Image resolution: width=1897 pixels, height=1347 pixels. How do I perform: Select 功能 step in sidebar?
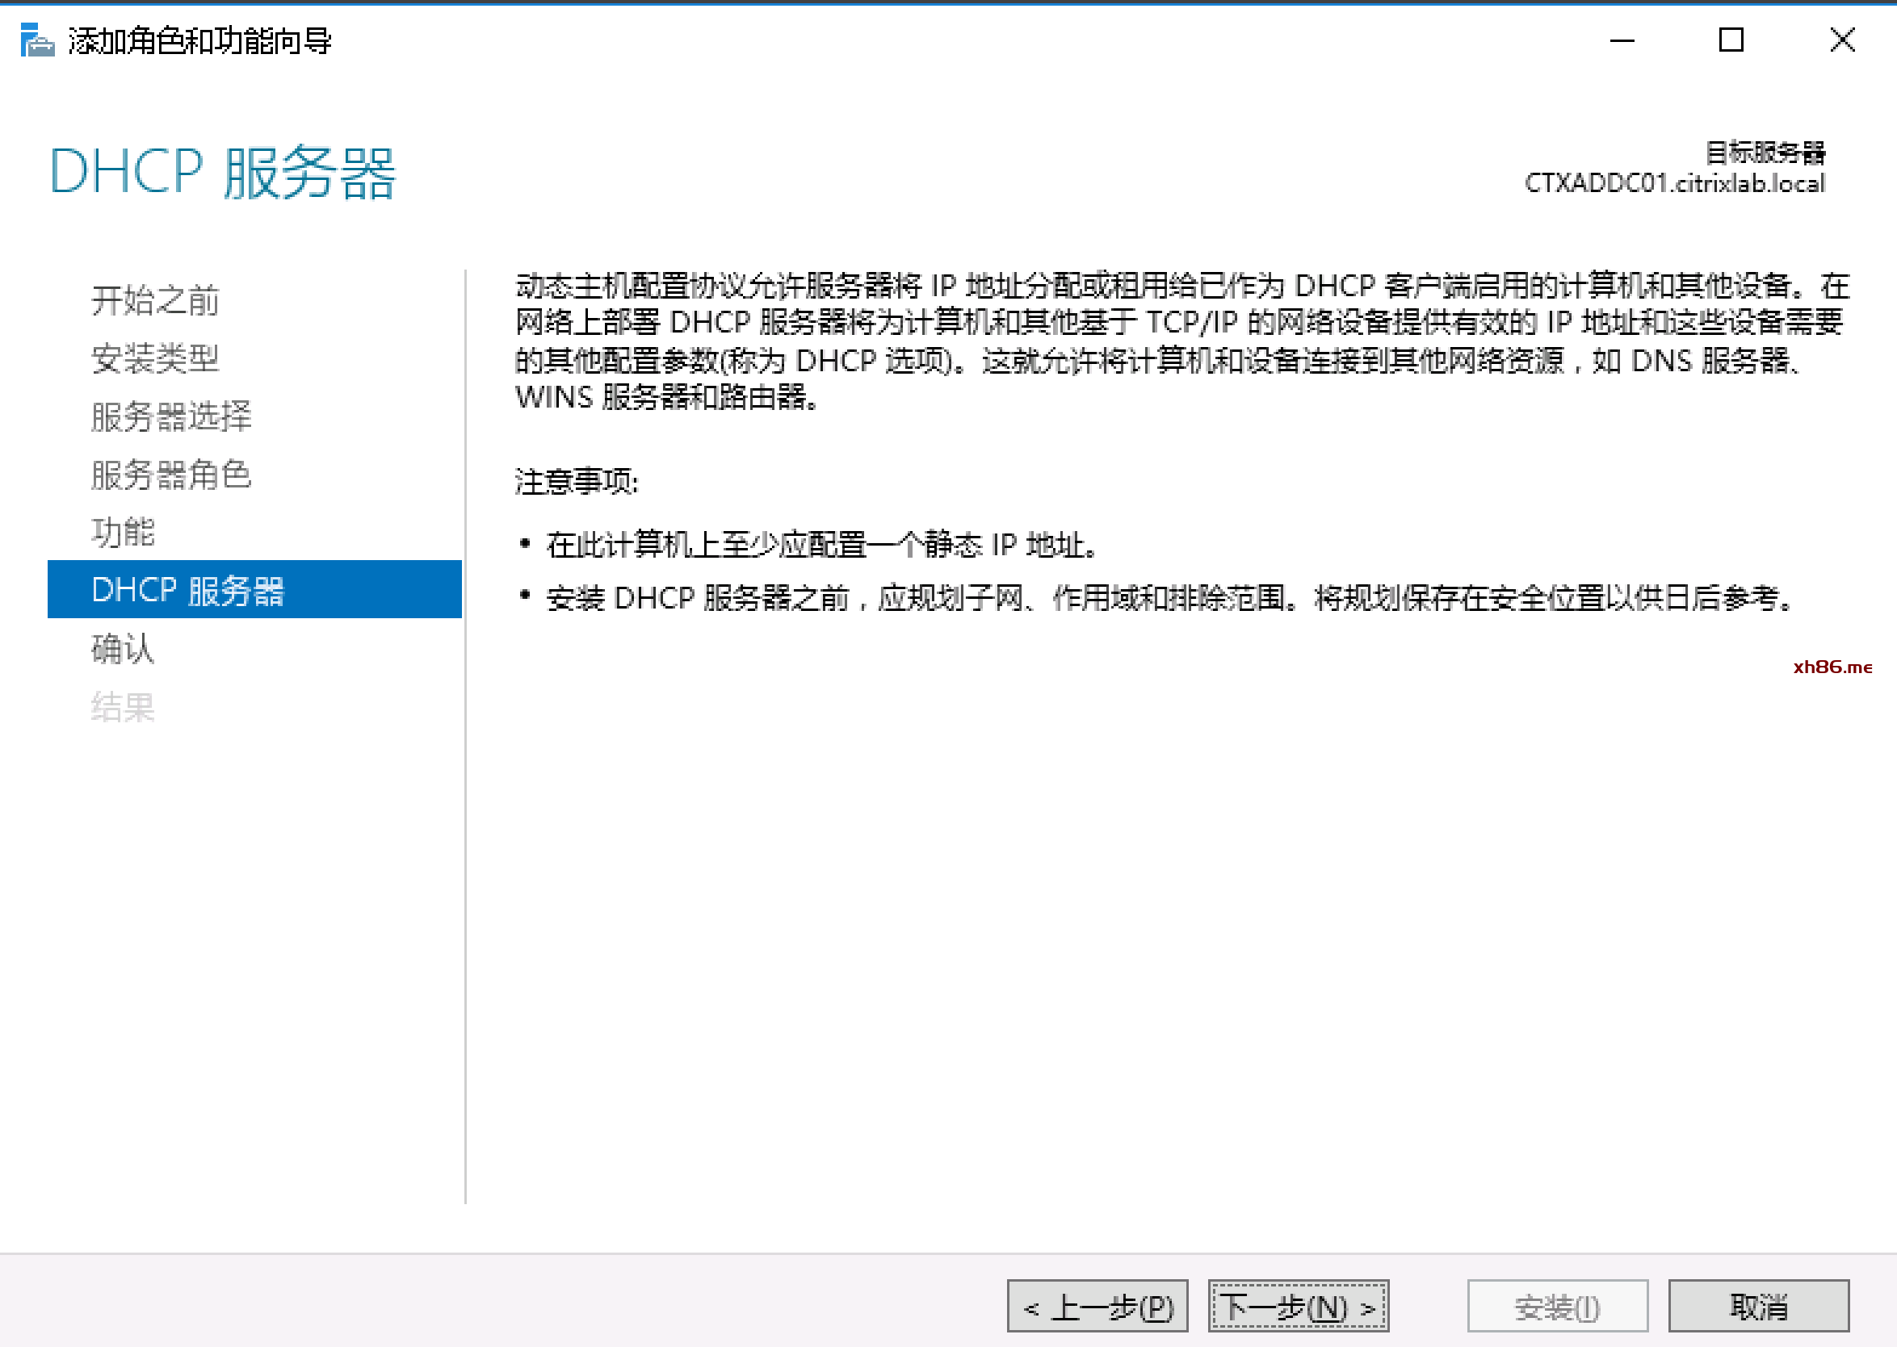pos(123,532)
